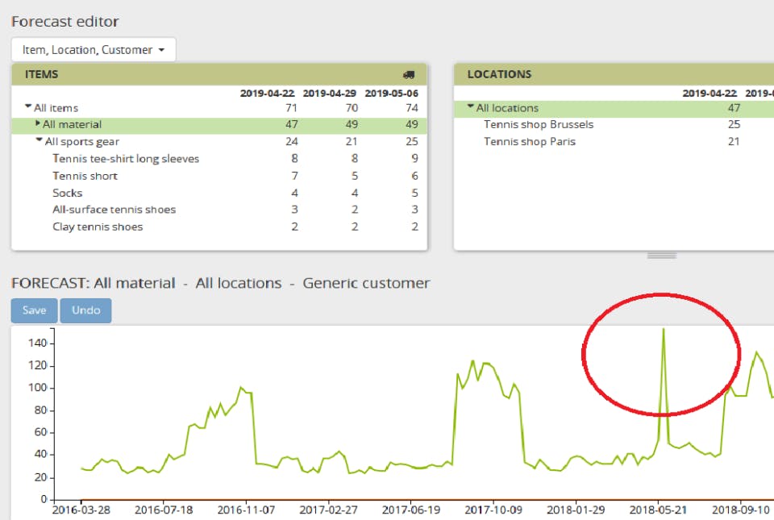Image resolution: width=774 pixels, height=520 pixels.
Task: Click the Save button
Action: click(x=34, y=310)
